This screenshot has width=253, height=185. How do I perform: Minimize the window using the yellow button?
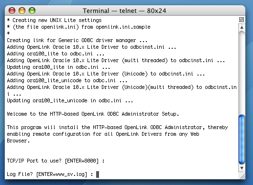click(22, 11)
